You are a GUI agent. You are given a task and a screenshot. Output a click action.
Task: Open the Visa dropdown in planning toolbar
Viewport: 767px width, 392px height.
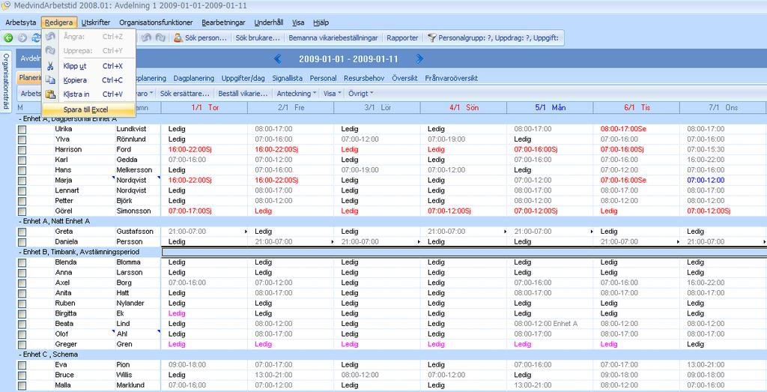coord(332,93)
